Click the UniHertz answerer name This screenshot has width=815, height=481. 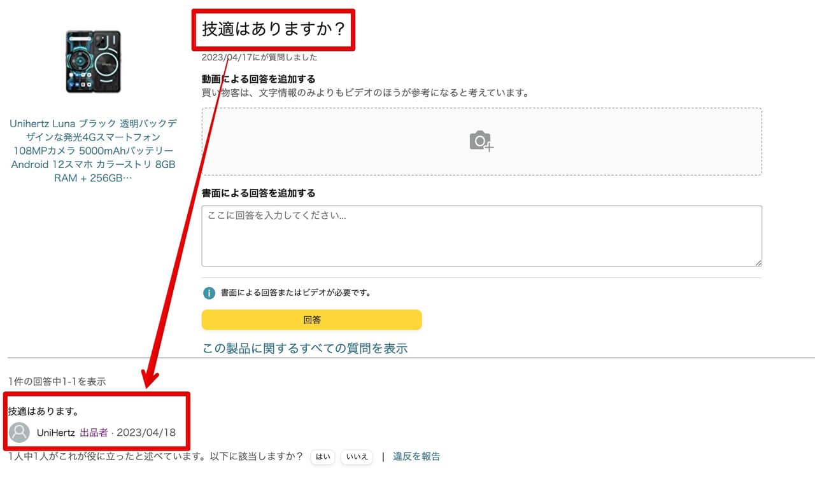(x=56, y=433)
